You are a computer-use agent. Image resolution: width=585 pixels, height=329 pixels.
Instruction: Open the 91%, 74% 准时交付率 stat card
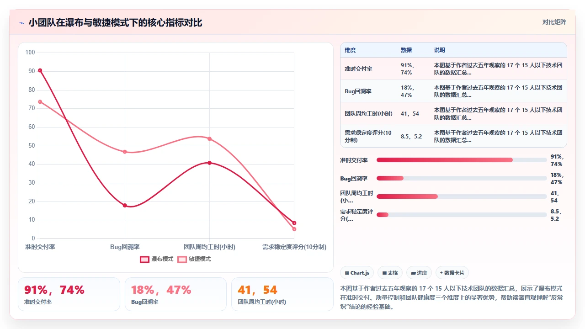pyautogui.click(x=69, y=294)
